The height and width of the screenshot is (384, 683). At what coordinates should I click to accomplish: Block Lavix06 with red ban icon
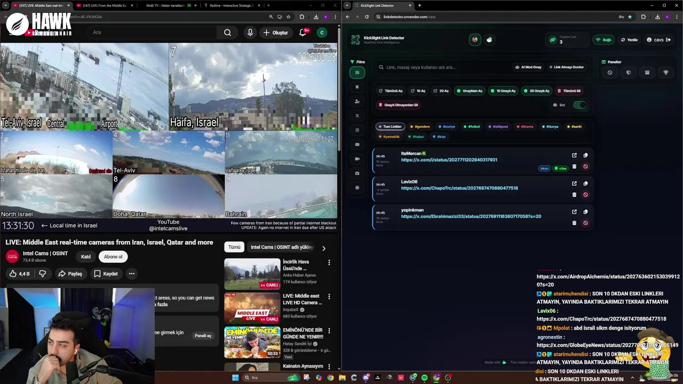point(585,195)
